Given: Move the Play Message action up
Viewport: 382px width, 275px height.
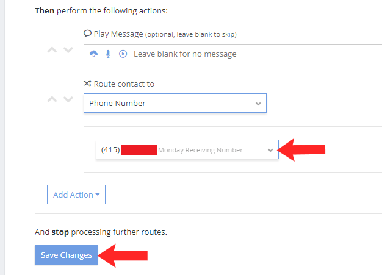Looking at the screenshot, I should point(53,50).
